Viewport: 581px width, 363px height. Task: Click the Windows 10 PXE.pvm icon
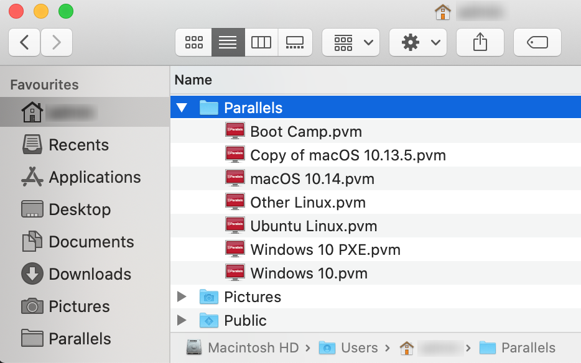click(x=235, y=250)
